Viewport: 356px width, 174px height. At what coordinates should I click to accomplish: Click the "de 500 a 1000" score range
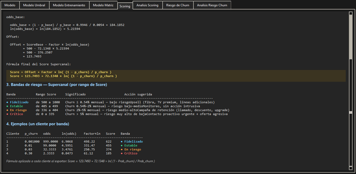[x=48, y=102]
